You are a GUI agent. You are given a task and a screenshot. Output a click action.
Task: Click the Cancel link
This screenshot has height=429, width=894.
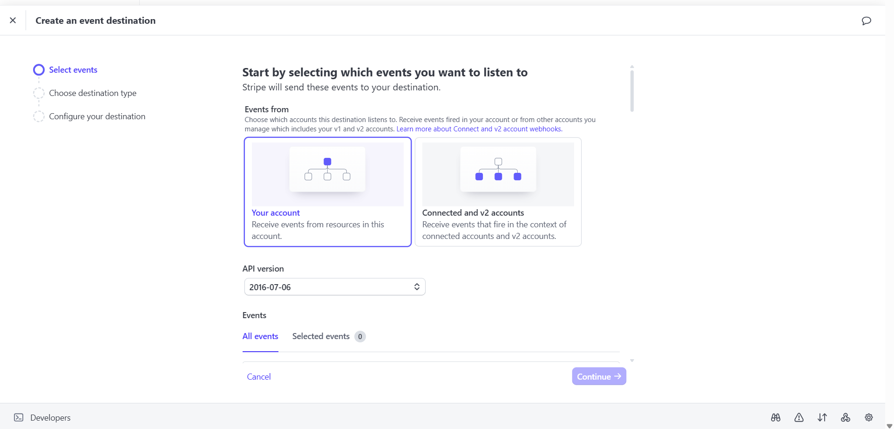[259, 376]
